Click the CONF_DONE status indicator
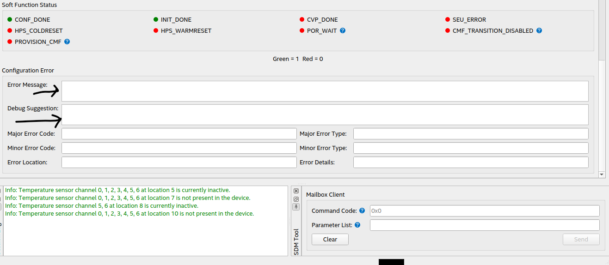The image size is (609, 265). (10, 20)
